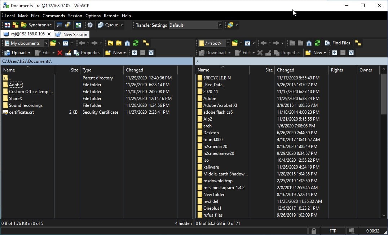Click the lock icon in the status bar
The height and width of the screenshot is (235, 388).
[x=314, y=231]
